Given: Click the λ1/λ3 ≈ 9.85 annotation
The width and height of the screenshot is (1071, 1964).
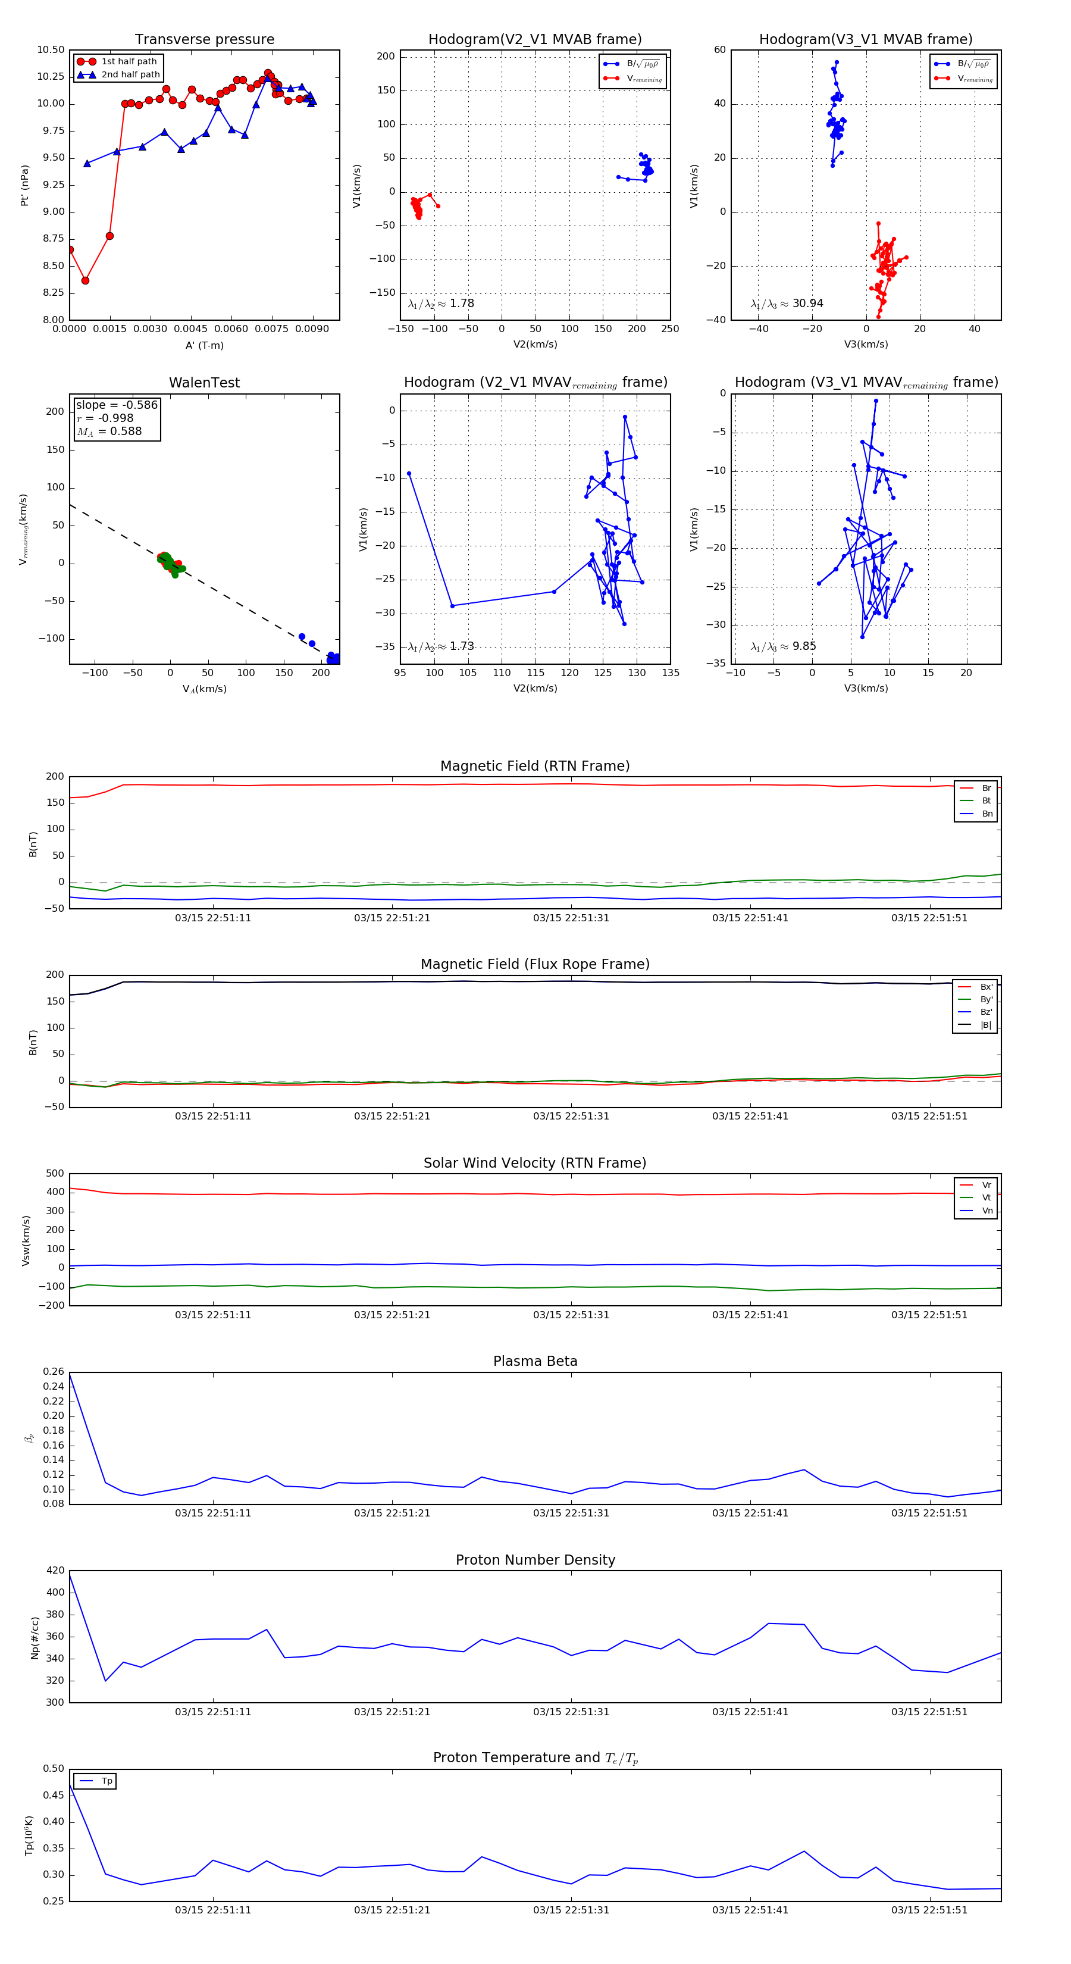Looking at the screenshot, I should (784, 646).
